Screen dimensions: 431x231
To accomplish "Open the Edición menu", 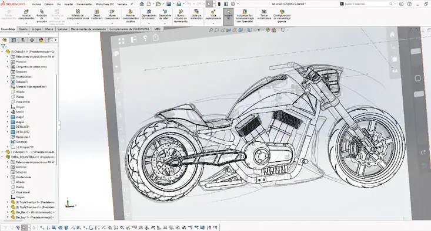I will [49, 4].
